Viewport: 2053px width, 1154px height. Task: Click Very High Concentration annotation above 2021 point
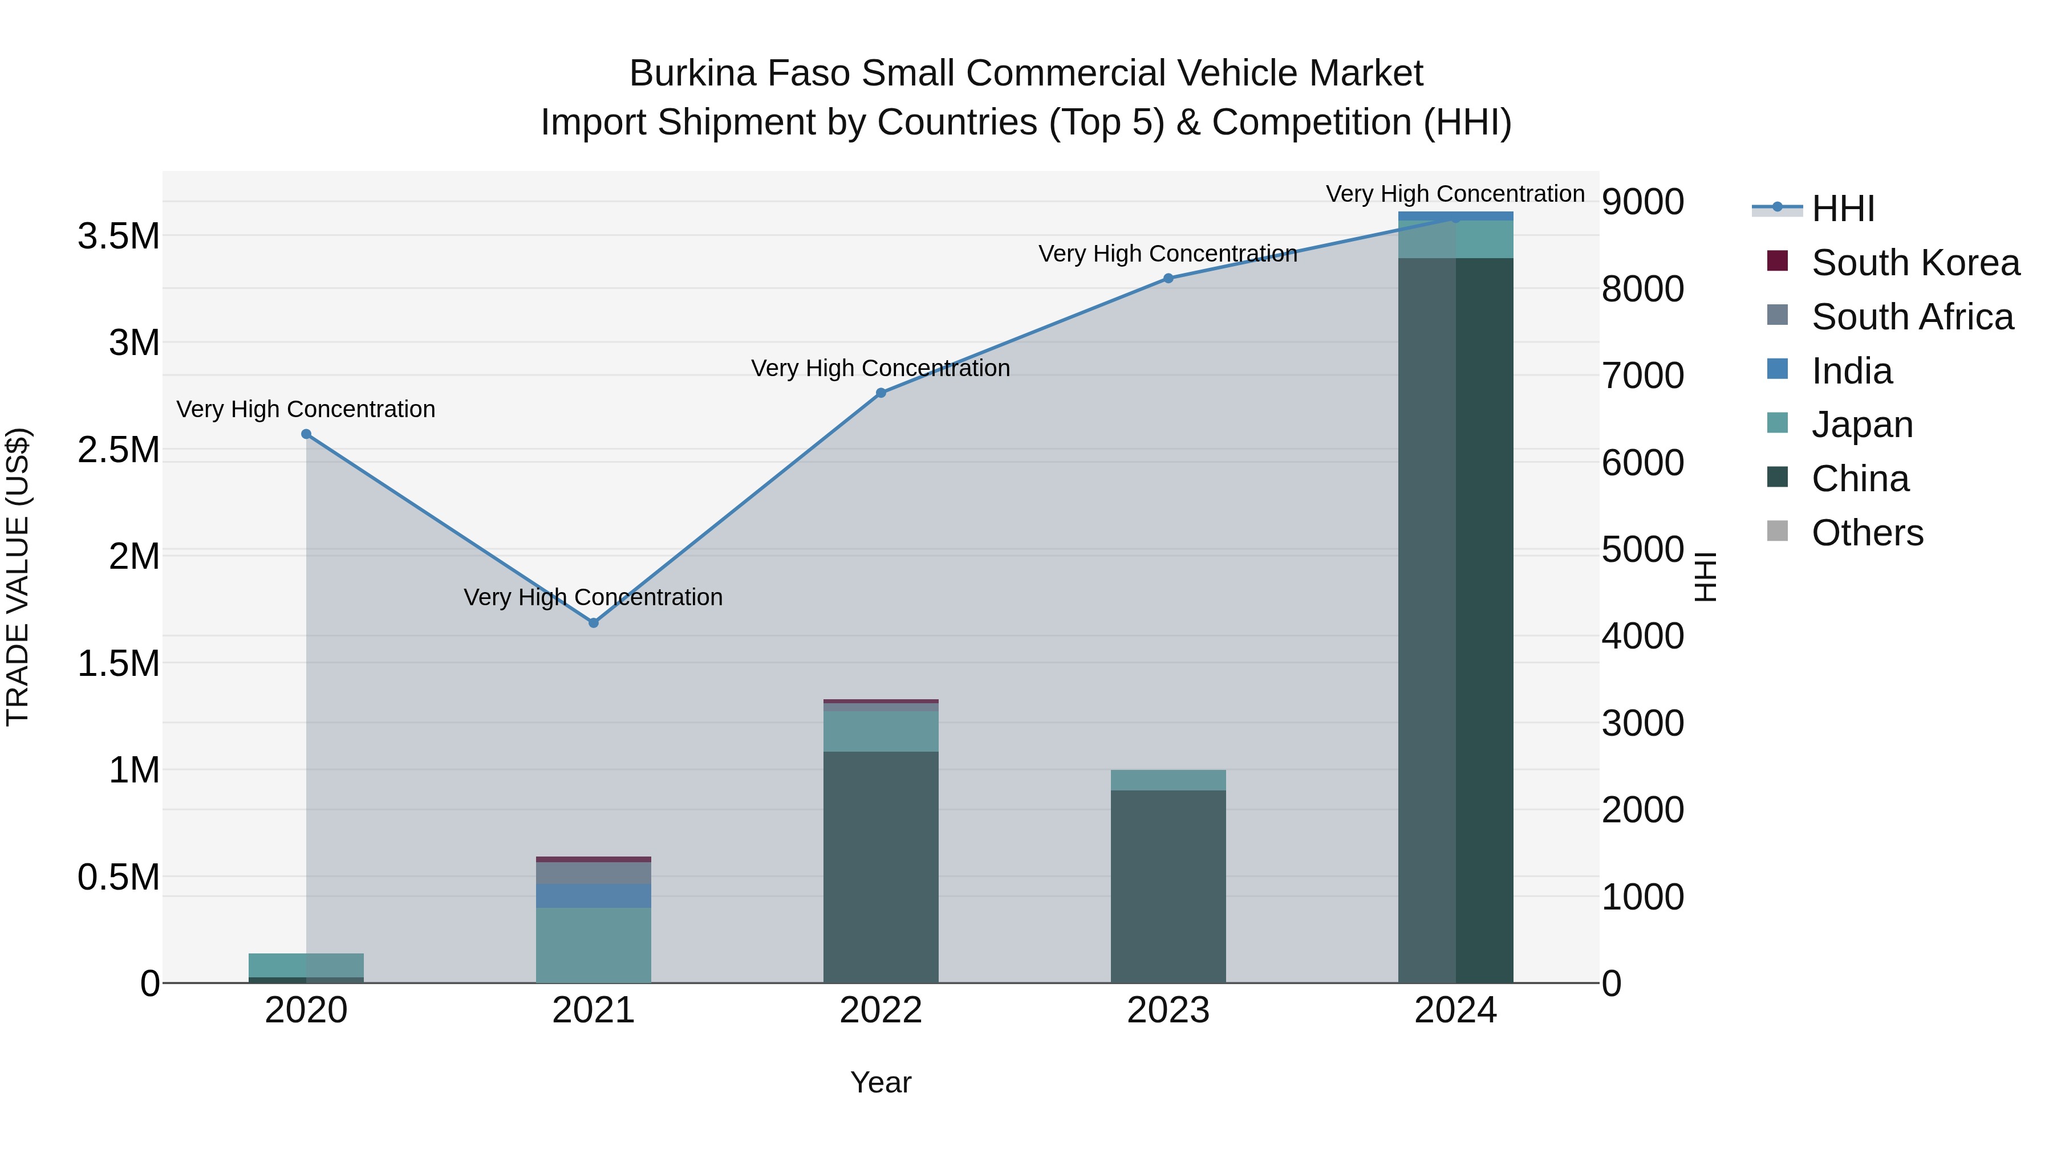point(593,597)
